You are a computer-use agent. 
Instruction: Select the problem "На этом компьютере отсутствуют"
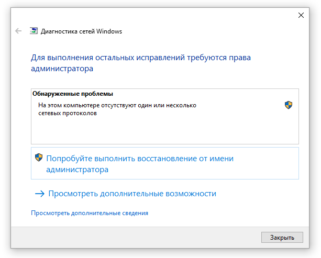[117, 105]
